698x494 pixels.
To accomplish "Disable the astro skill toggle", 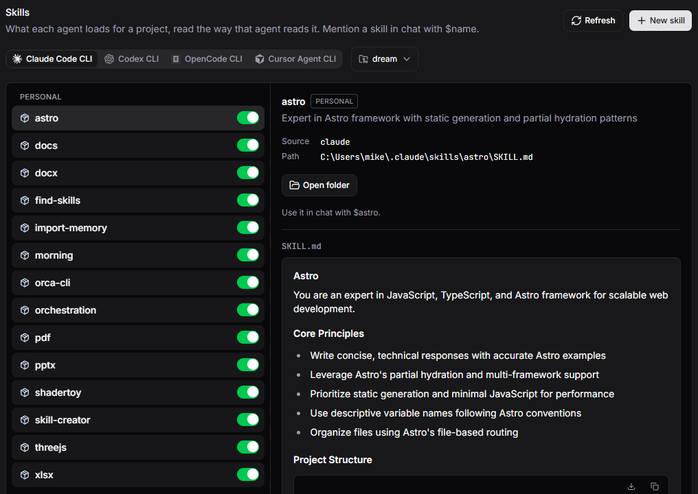I will click(x=248, y=118).
